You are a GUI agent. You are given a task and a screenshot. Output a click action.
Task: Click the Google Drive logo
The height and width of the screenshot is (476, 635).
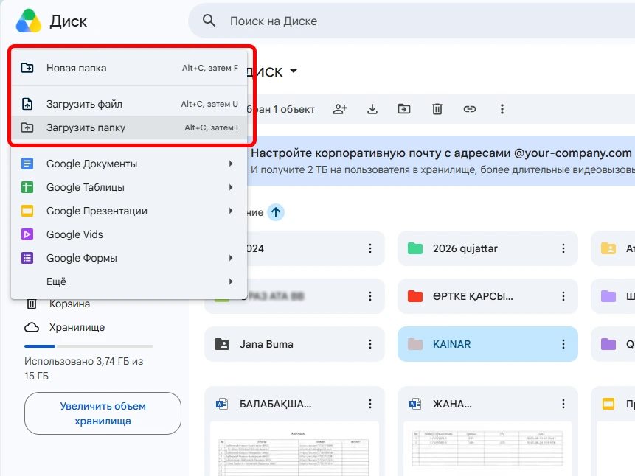click(28, 21)
